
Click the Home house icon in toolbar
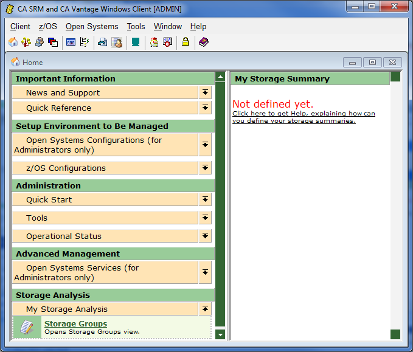pyautogui.click(x=13, y=43)
